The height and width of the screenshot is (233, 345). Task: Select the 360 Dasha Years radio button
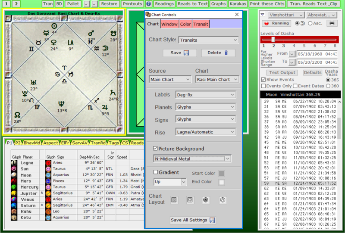tap(329, 86)
